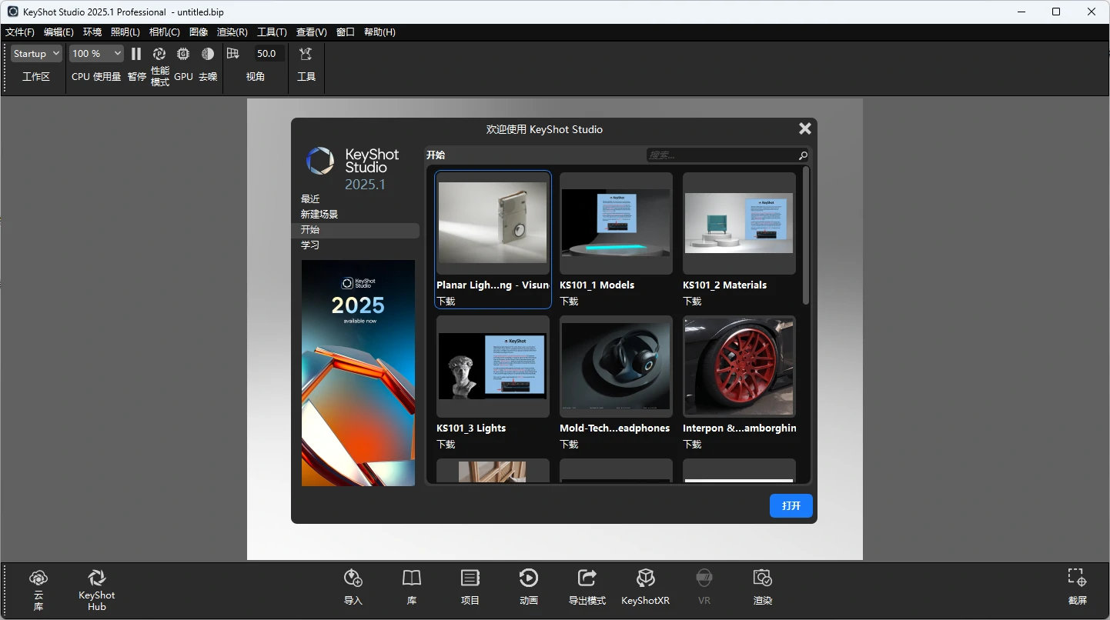The width and height of the screenshot is (1110, 620).
Task: Click the 欢迎使用 KeyShot Studio dialog title
Action: [544, 129]
